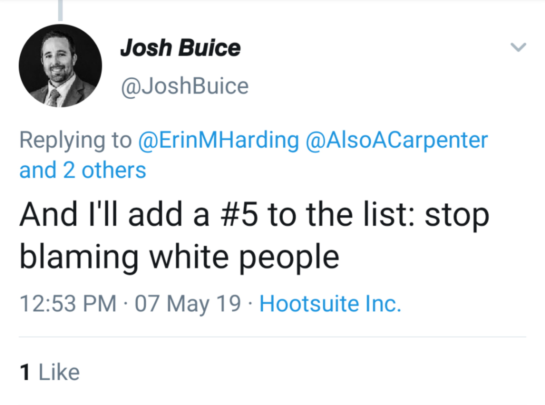Open the @JoshBuice handle under the name
Screen dimensions: 545x405
pos(185,86)
